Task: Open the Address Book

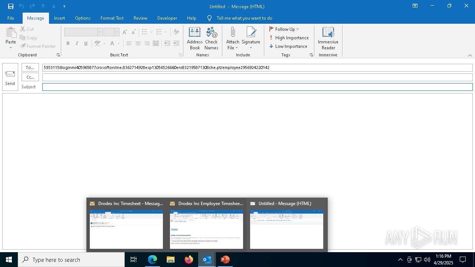Action: [x=195, y=38]
